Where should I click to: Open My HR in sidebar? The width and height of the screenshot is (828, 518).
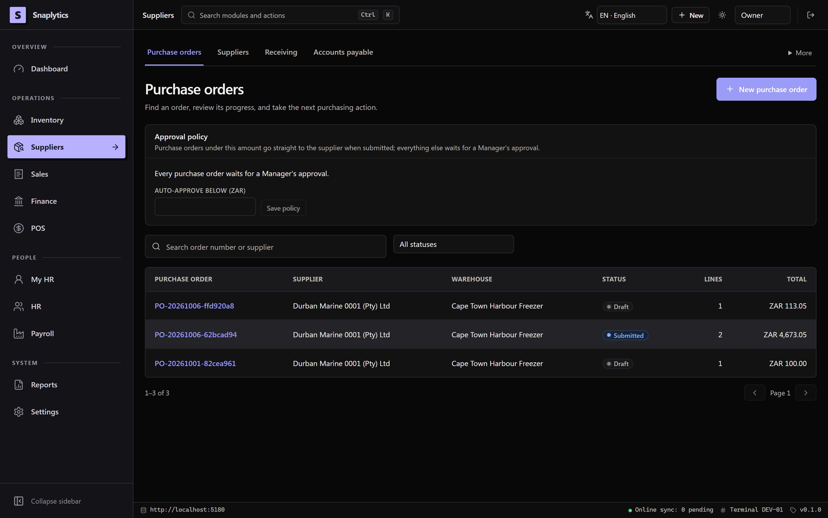click(66, 279)
